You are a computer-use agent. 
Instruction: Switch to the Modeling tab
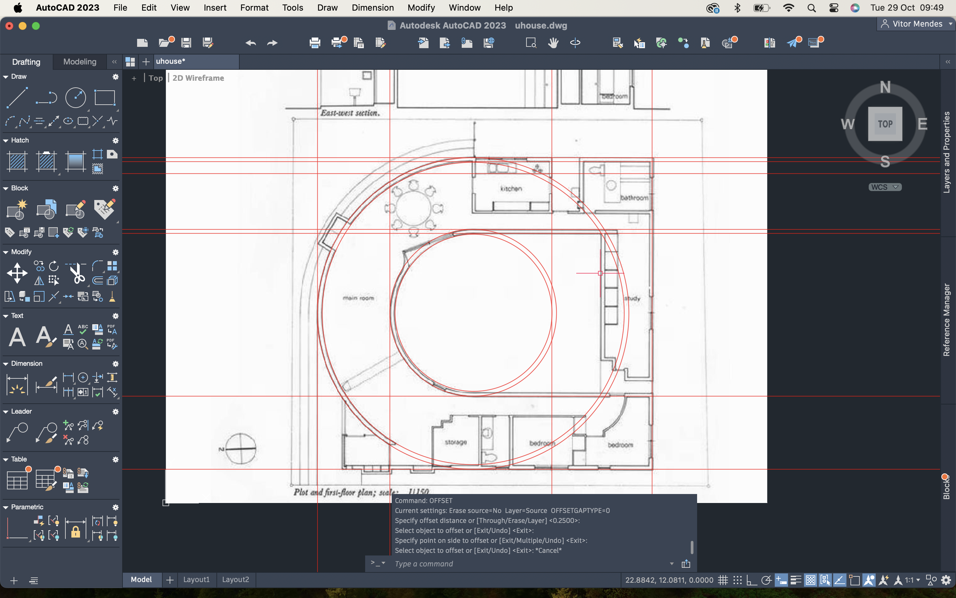80,62
